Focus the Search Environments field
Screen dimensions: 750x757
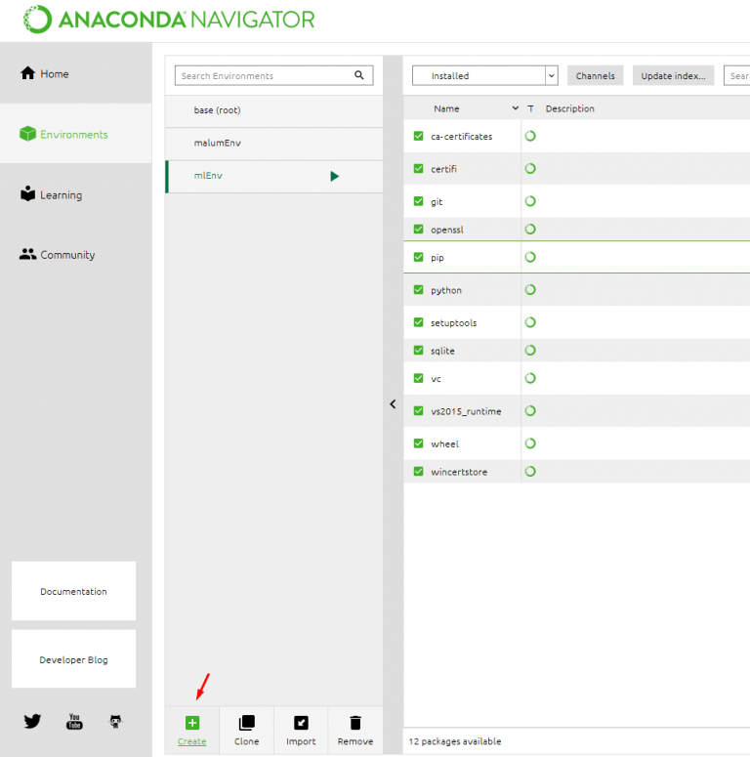pyautogui.click(x=274, y=76)
